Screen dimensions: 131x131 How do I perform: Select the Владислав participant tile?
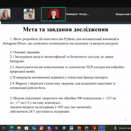click(x=123, y=14)
